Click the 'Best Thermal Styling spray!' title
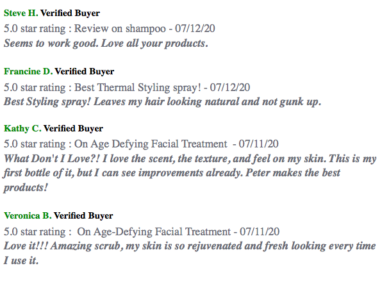The width and height of the screenshot is (382, 284). (x=138, y=88)
